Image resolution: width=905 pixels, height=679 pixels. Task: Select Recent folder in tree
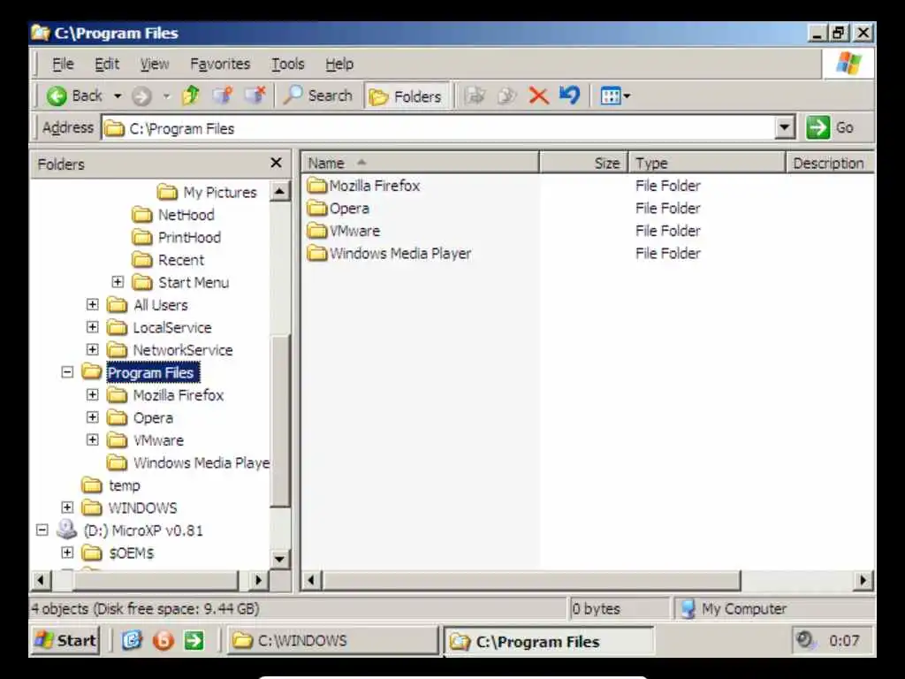(180, 260)
